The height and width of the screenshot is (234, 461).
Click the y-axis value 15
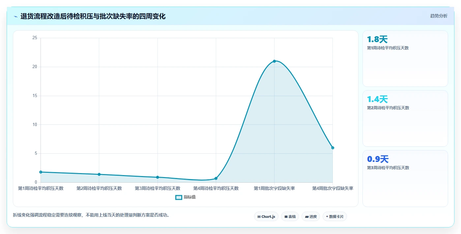(35, 96)
